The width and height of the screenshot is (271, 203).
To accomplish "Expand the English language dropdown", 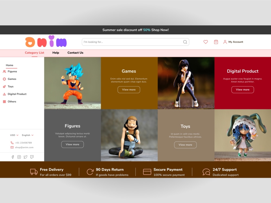I will [x=28, y=135].
